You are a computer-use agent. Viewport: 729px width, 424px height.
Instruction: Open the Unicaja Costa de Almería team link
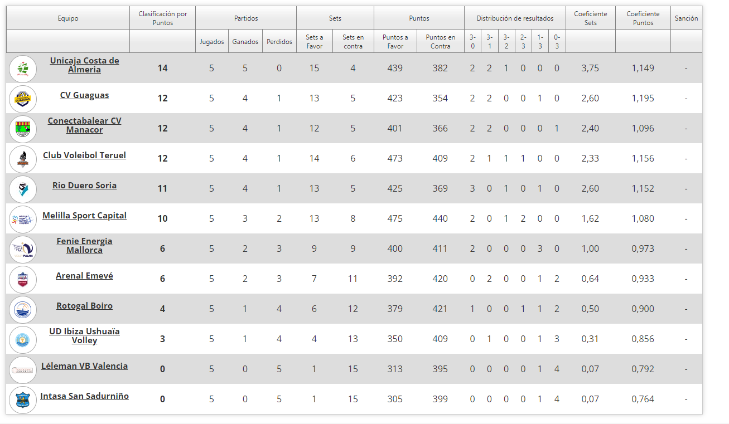pos(84,65)
